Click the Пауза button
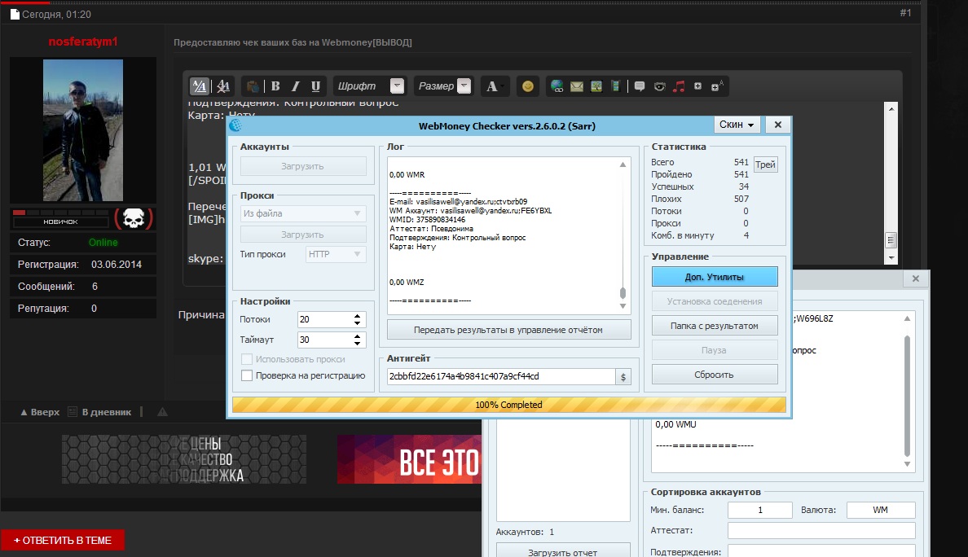This screenshot has width=968, height=557. tap(715, 350)
